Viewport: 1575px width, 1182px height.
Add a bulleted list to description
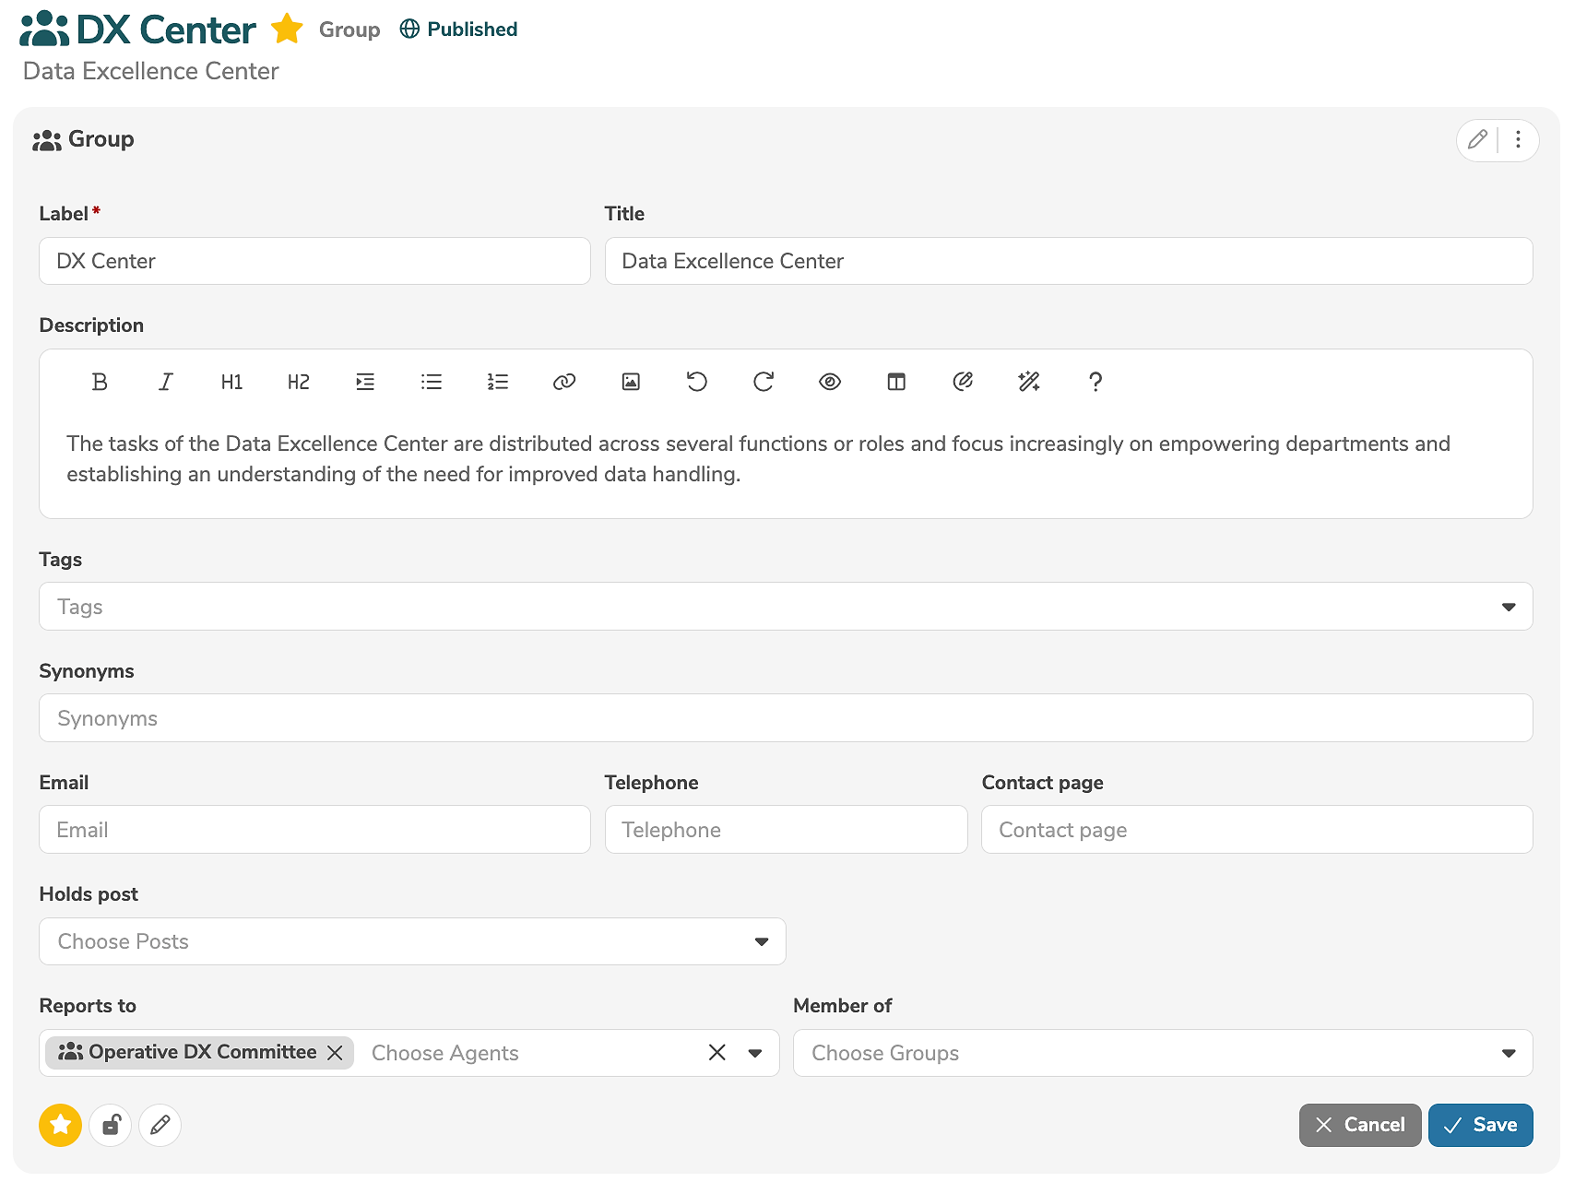coord(432,382)
